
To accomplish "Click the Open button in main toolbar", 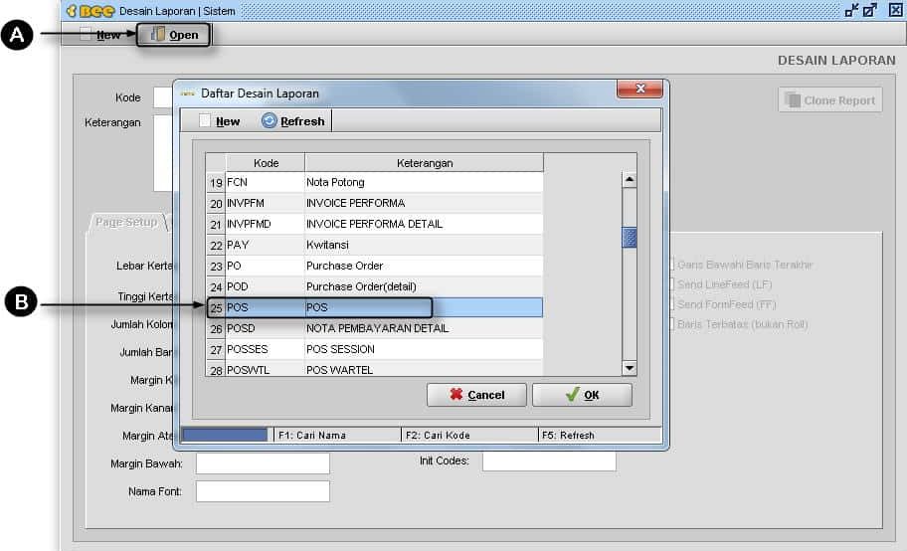I will click(174, 35).
